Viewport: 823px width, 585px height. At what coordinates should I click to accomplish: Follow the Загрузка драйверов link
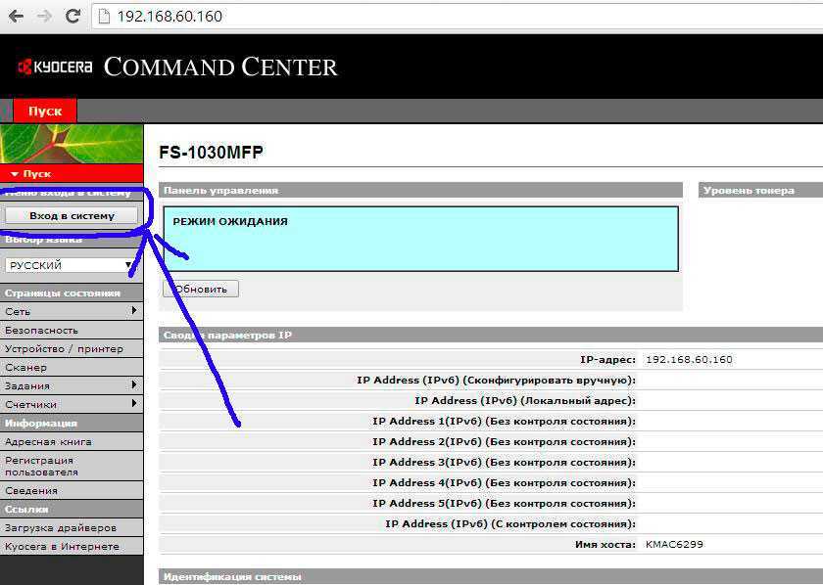pyautogui.click(x=72, y=528)
